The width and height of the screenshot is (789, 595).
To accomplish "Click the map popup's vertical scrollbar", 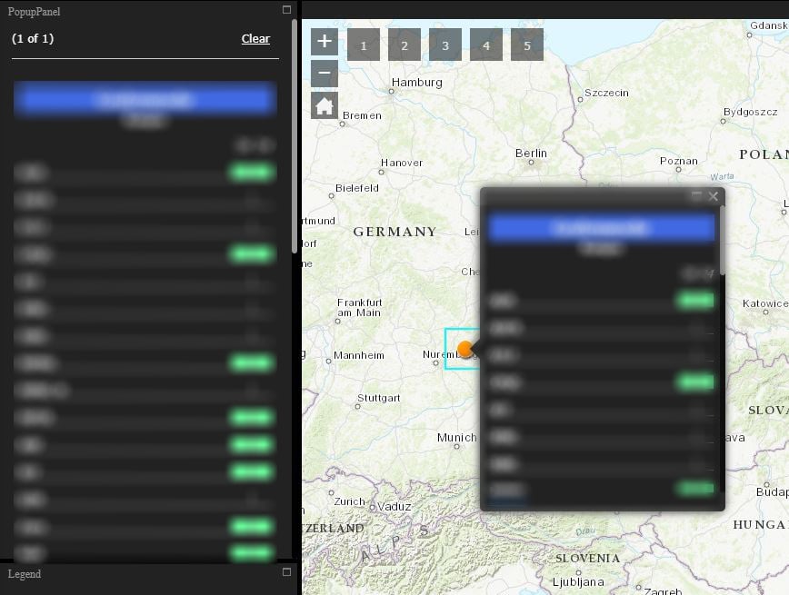I will pyautogui.click(x=723, y=240).
